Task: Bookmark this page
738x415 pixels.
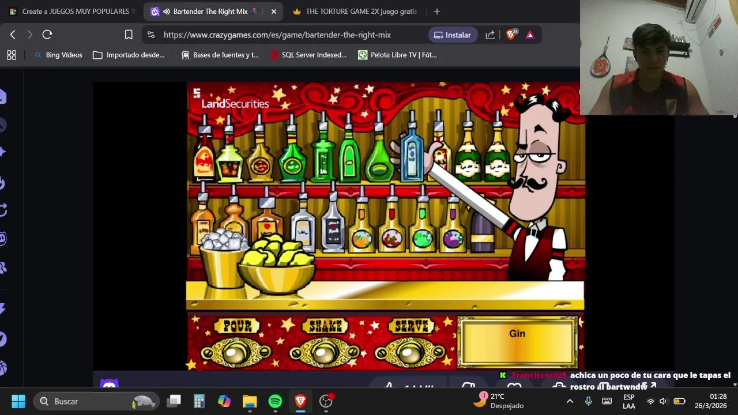Action: click(129, 35)
